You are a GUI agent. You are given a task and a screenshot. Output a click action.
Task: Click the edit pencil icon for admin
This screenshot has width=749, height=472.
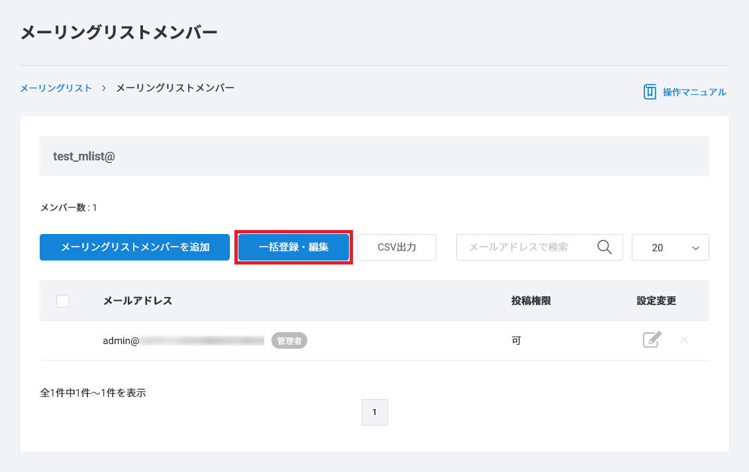click(x=652, y=340)
